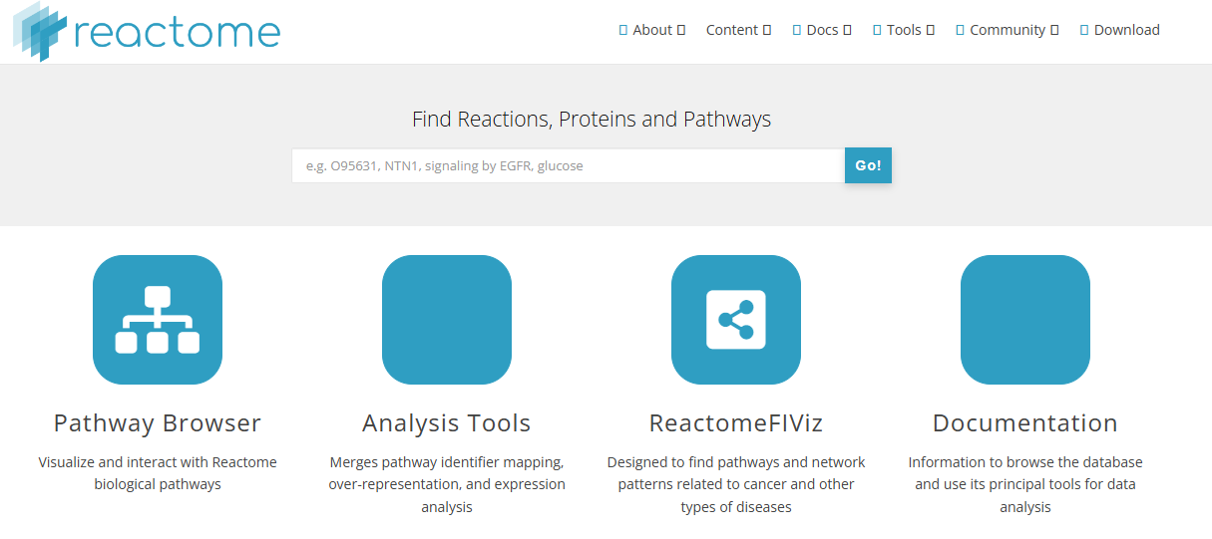
Task: Open the Pathway Browser heading link
Action: click(158, 423)
